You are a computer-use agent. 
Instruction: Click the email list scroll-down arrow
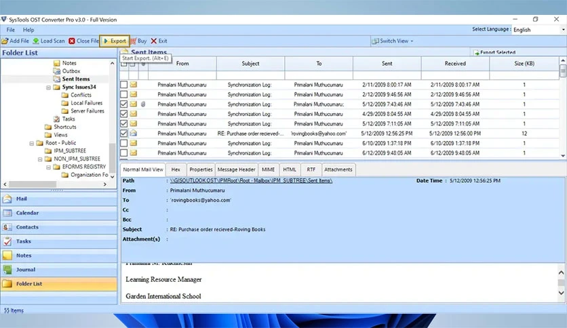[x=563, y=156]
